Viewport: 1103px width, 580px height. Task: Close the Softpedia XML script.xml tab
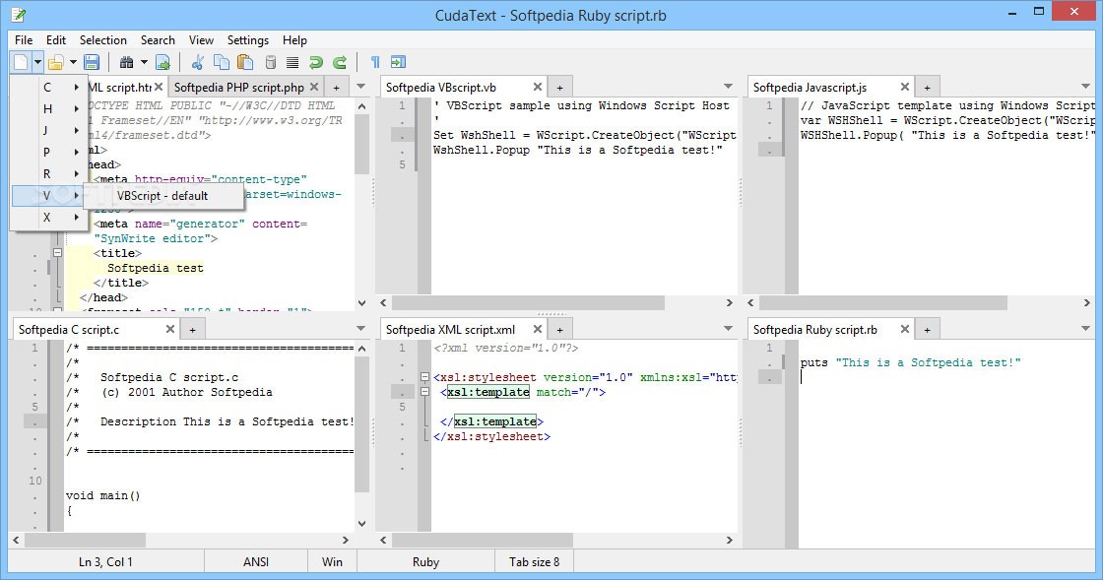[x=538, y=329]
